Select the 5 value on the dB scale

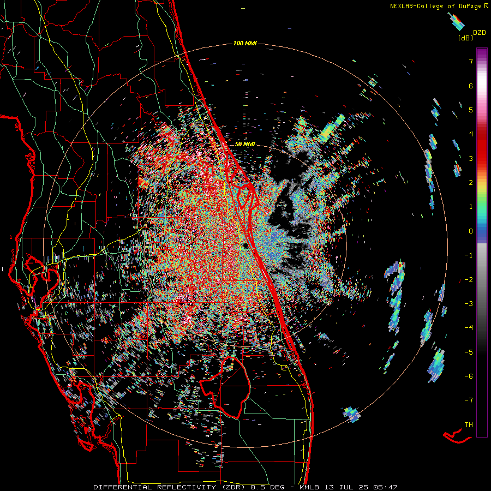[x=471, y=110]
